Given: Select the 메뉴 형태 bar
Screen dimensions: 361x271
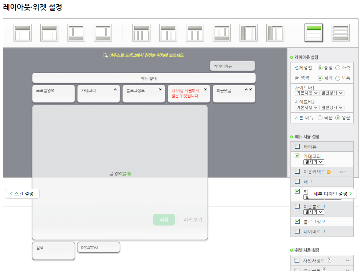Looking at the screenshot, I should click(x=144, y=78).
